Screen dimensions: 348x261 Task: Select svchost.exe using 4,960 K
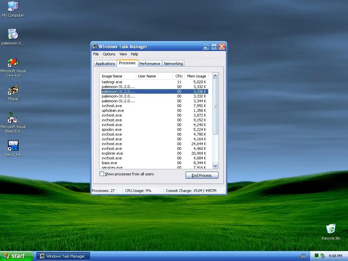(155, 149)
